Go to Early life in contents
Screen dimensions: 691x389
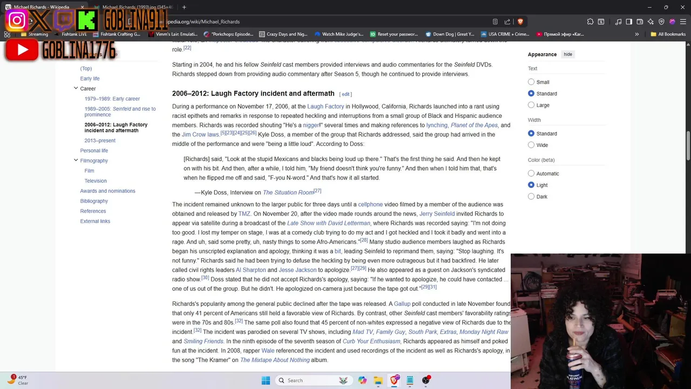click(90, 78)
